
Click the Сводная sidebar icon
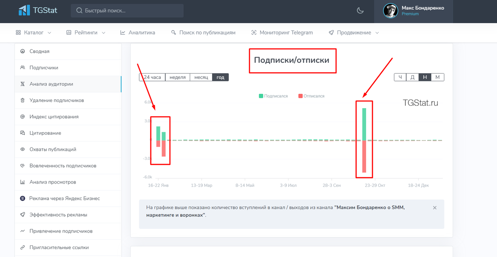[22, 51]
